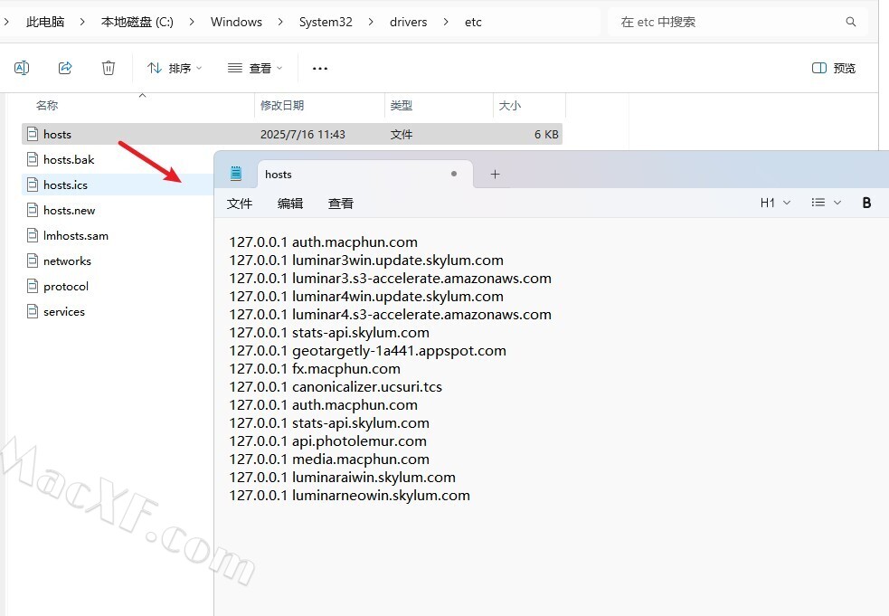Click the luminar3win.update.skylum.com line
Viewport: 889px width, 616px height.
(366, 261)
